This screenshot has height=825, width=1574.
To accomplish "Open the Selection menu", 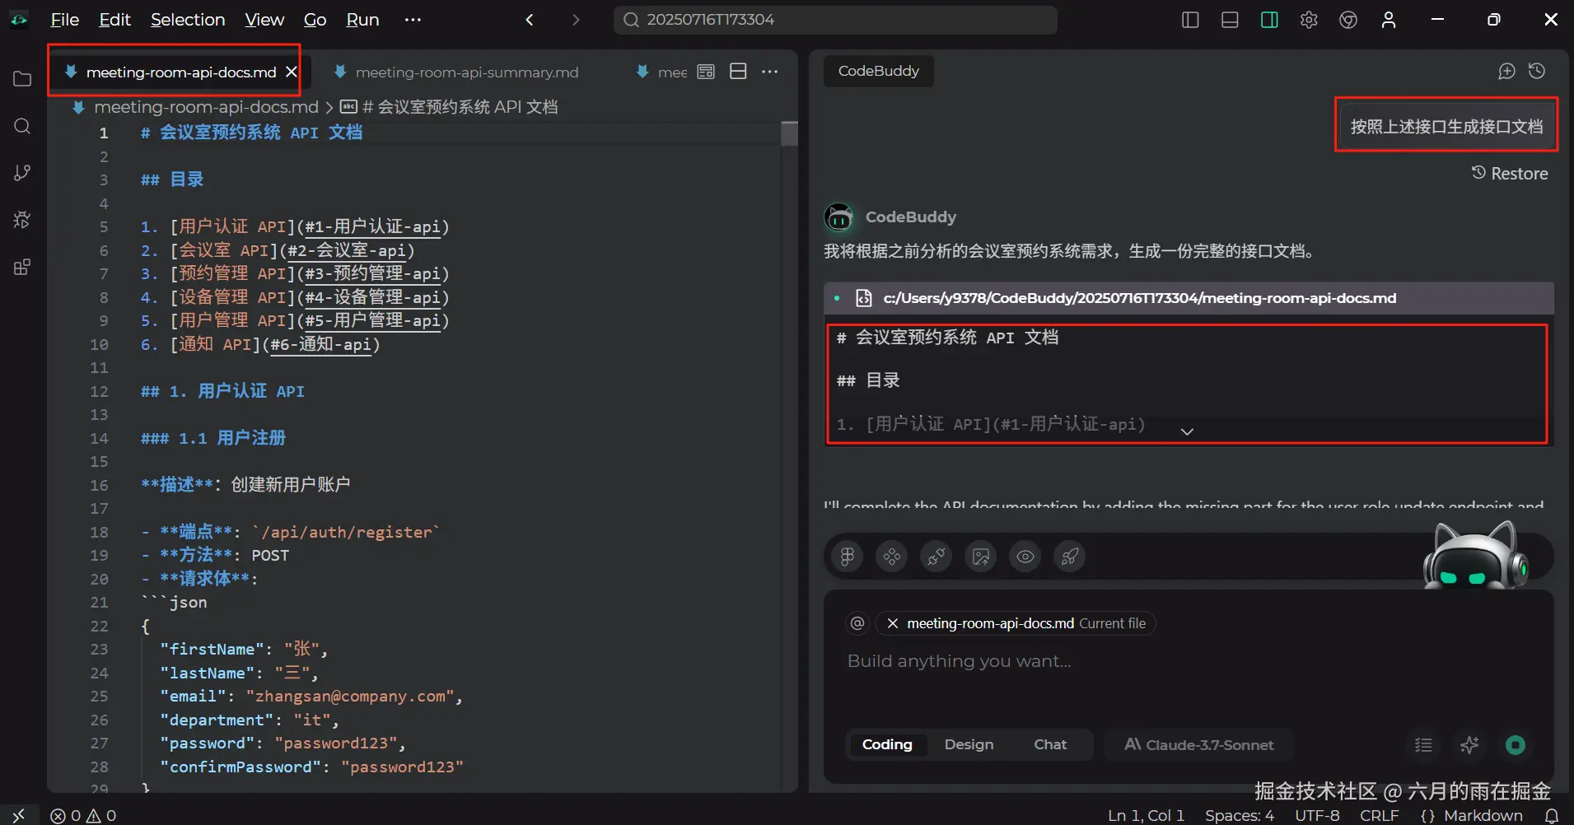I will point(188,20).
